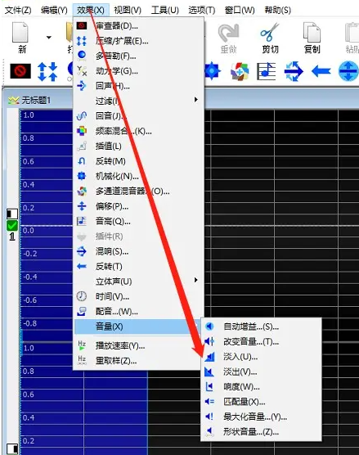Open the 编辑(Y) menu
The width and height of the screenshot is (359, 455).
(54, 10)
